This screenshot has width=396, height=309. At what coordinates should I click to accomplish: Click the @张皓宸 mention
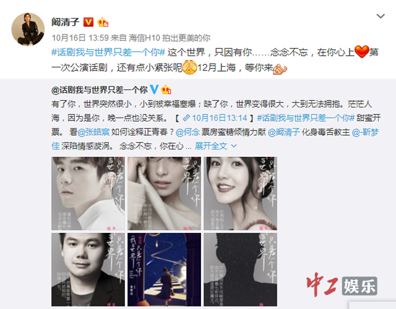pos(93,132)
